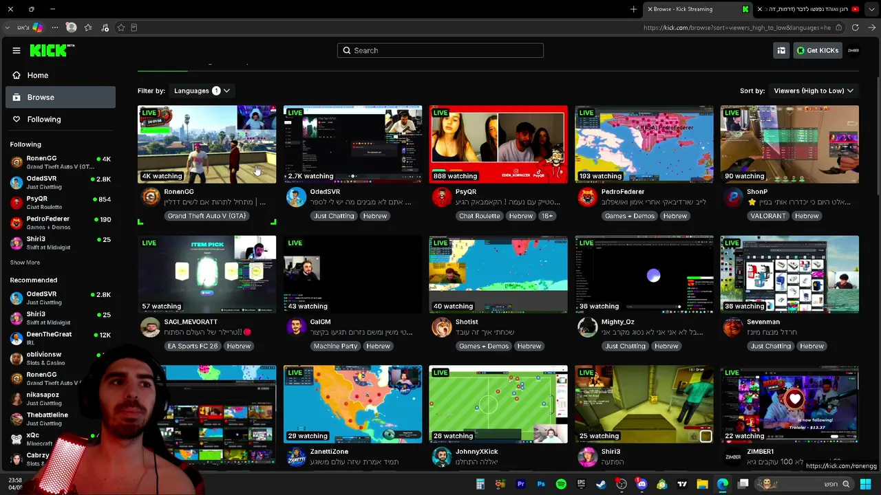Open PsyQR stream thumbnail with 888 watching
881x495 pixels.
[x=498, y=144]
